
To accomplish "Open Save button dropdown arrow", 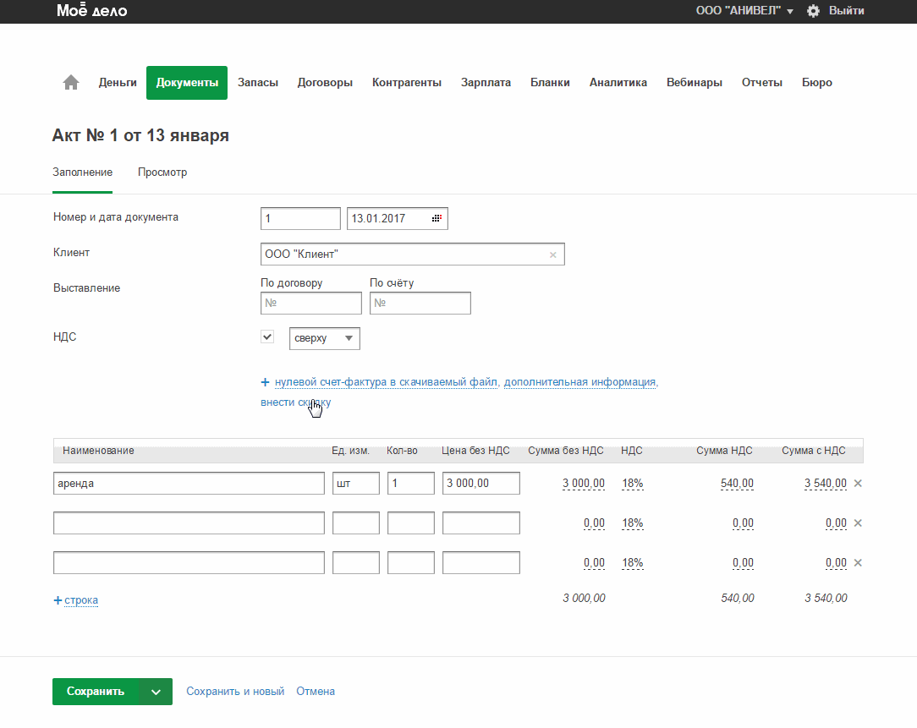I will tap(156, 692).
